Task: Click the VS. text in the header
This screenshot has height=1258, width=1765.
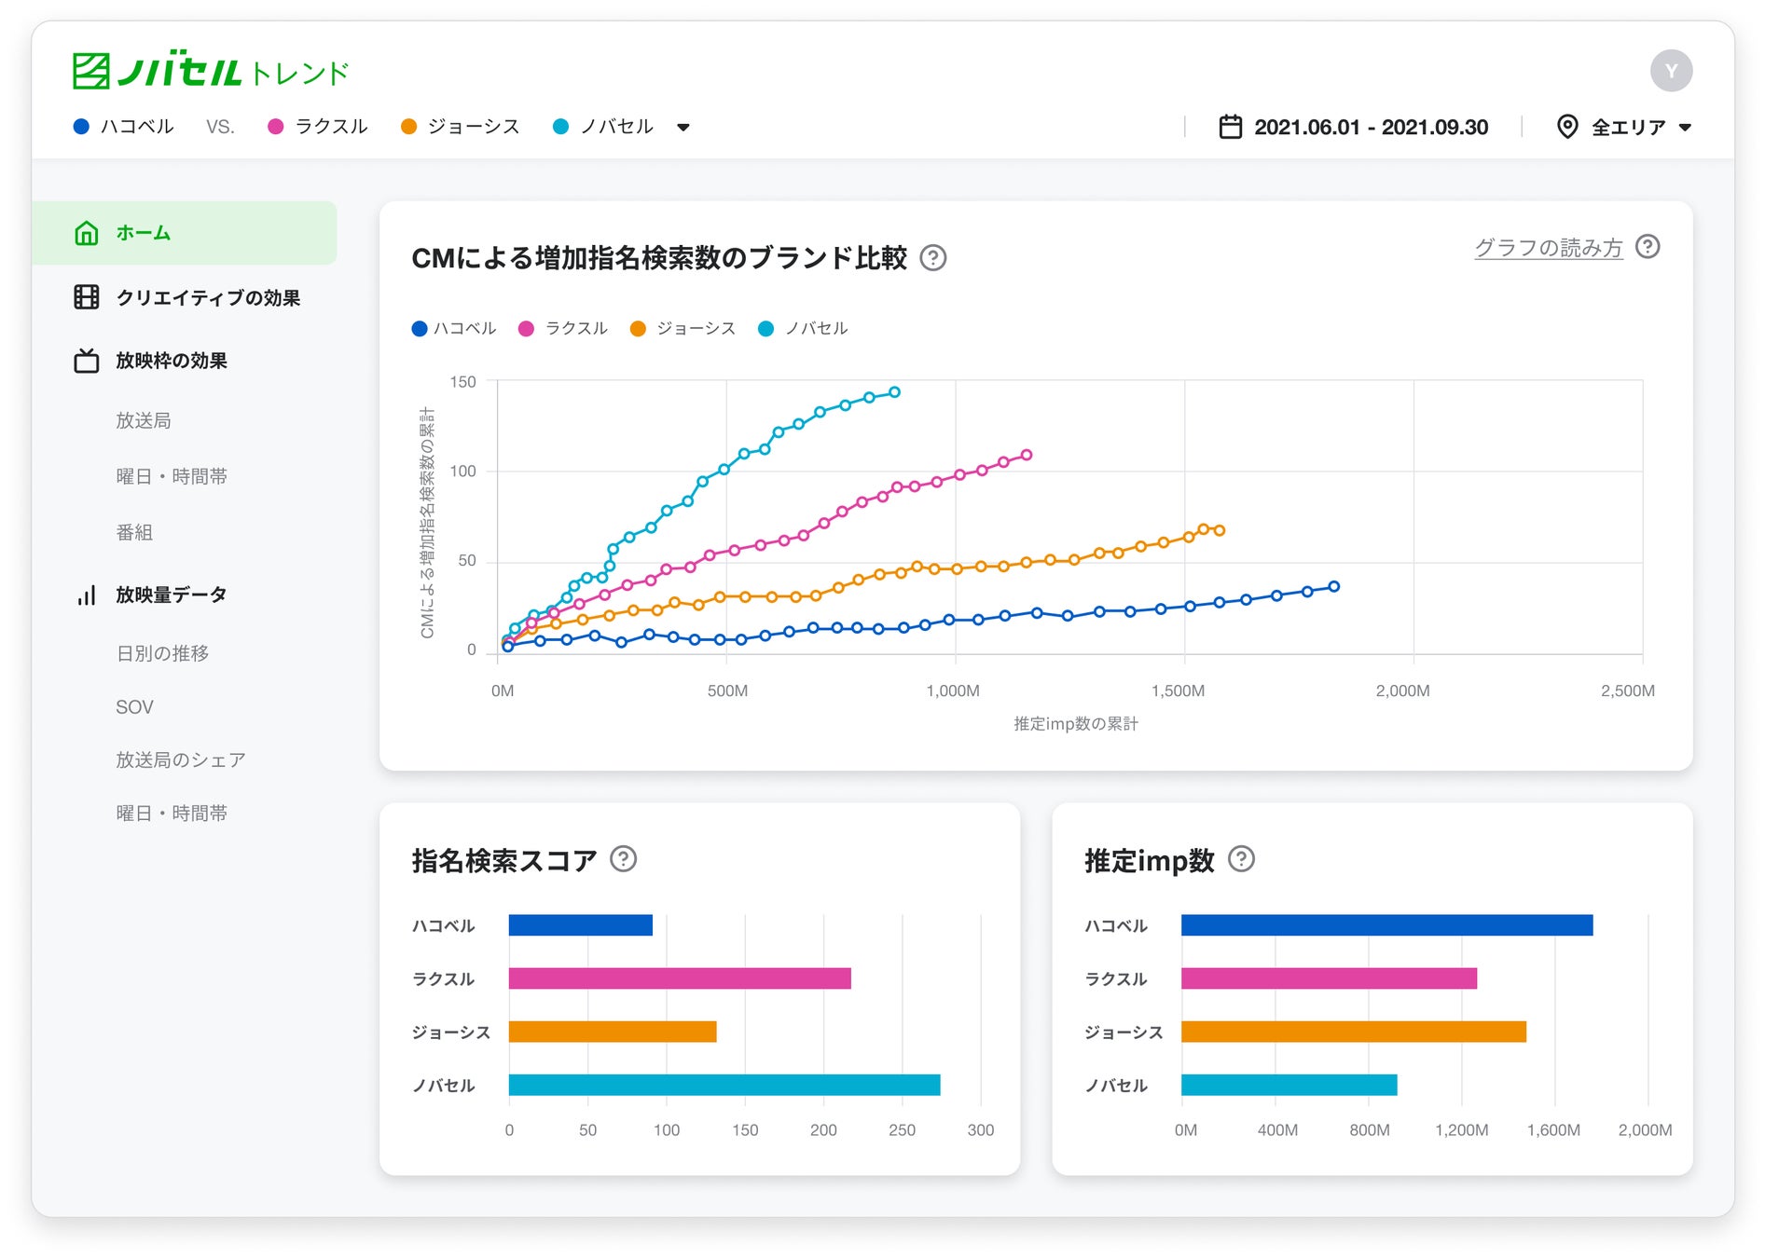Action: pos(220,128)
